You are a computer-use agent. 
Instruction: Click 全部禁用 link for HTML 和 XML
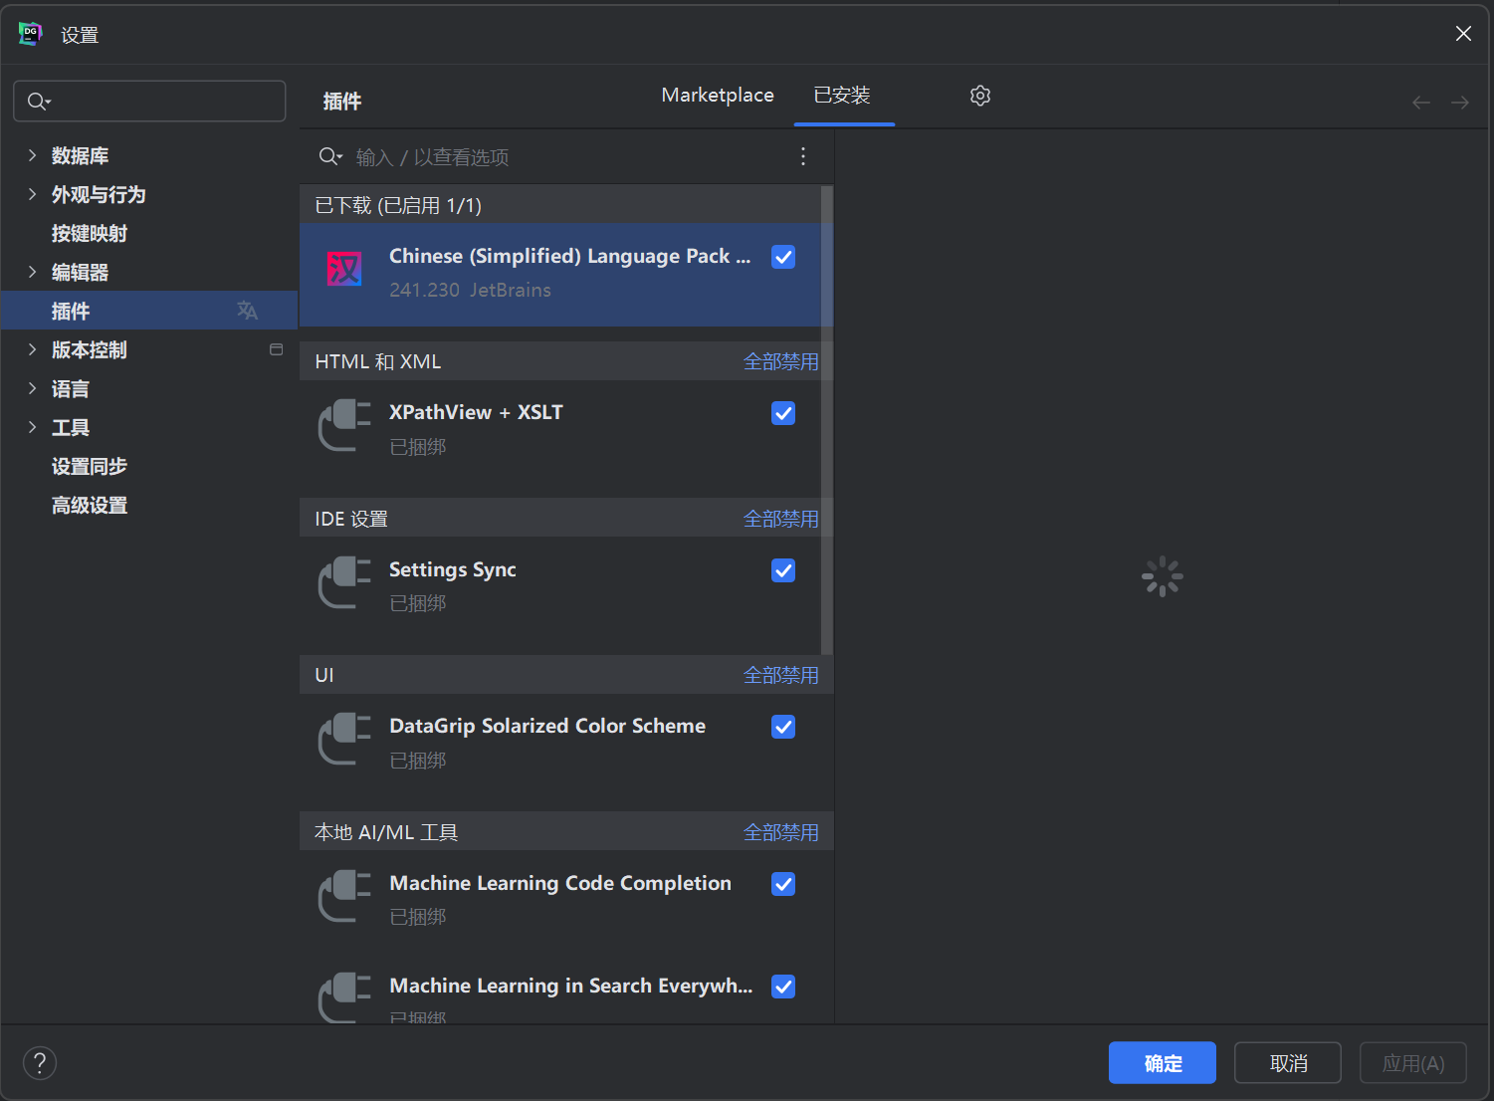click(780, 361)
